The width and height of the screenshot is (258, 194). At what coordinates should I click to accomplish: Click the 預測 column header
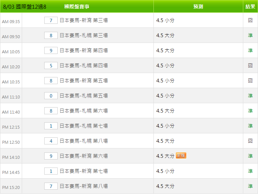click(x=198, y=7)
